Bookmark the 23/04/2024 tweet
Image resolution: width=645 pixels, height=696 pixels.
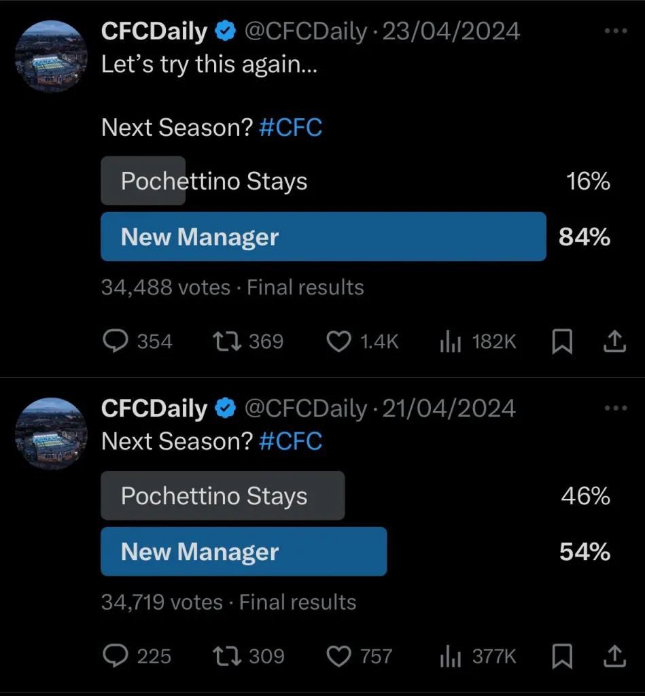pyautogui.click(x=562, y=341)
